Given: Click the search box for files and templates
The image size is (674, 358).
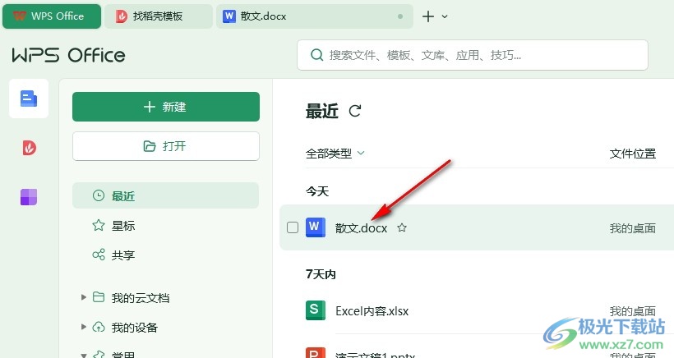Looking at the screenshot, I should point(473,55).
